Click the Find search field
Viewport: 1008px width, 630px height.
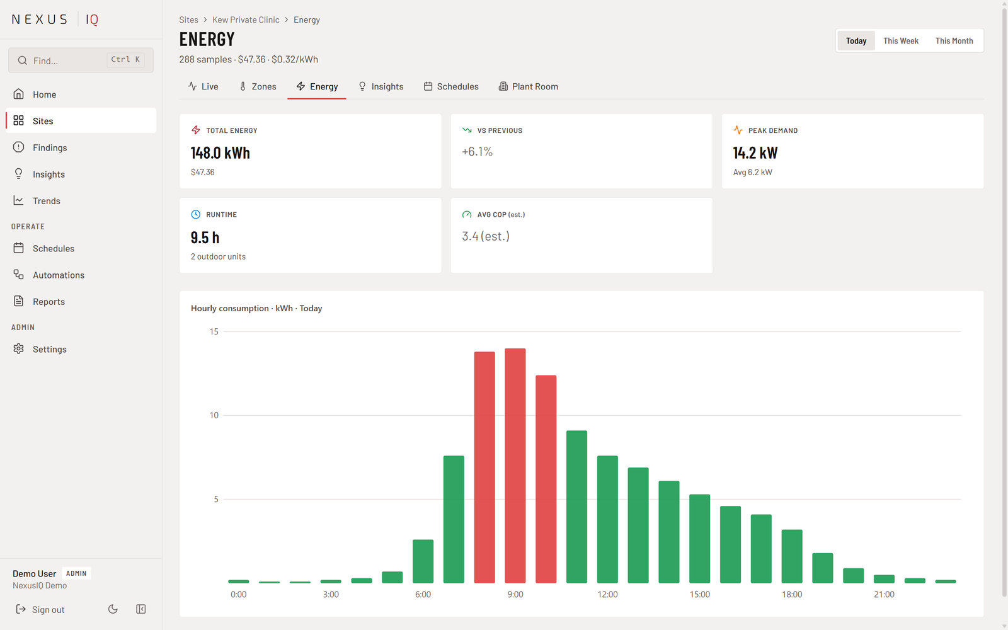tap(81, 60)
